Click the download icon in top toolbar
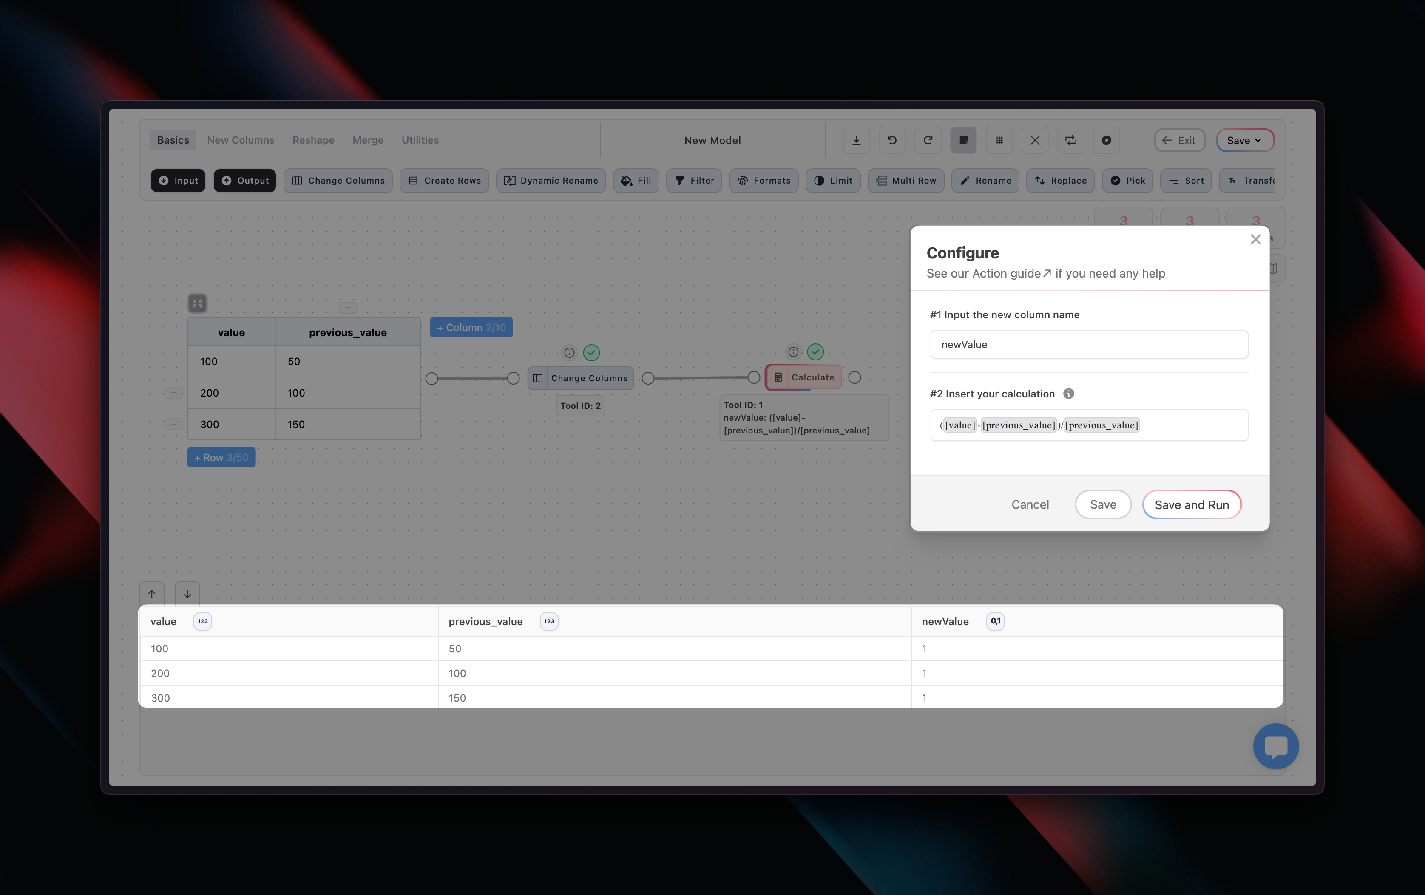Image resolution: width=1425 pixels, height=895 pixels. pyautogui.click(x=856, y=140)
